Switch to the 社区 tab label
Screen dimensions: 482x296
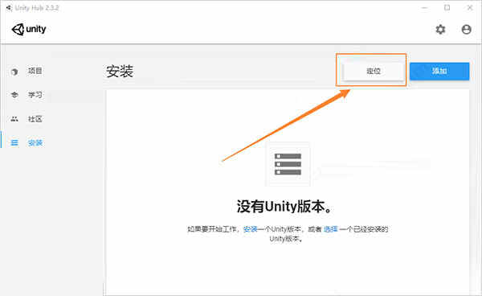point(35,119)
